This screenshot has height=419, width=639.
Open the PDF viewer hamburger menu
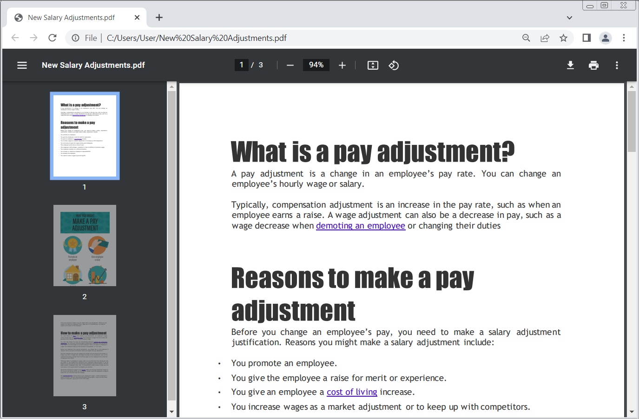22,65
